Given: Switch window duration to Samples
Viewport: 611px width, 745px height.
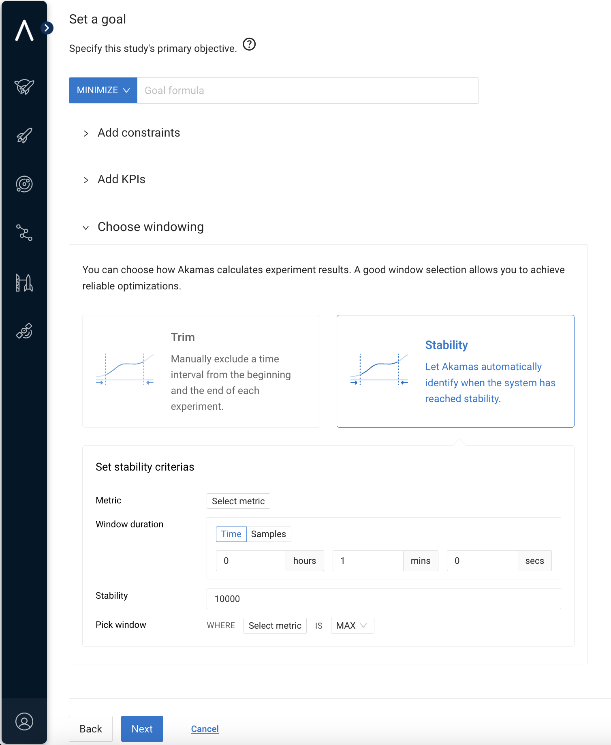Looking at the screenshot, I should (268, 534).
